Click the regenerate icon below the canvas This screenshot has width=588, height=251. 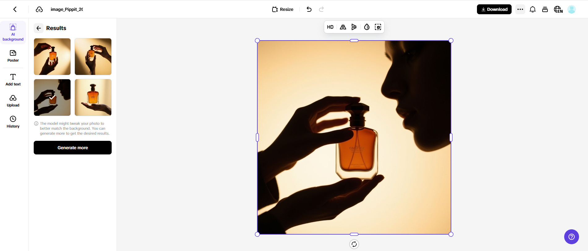tap(354, 244)
